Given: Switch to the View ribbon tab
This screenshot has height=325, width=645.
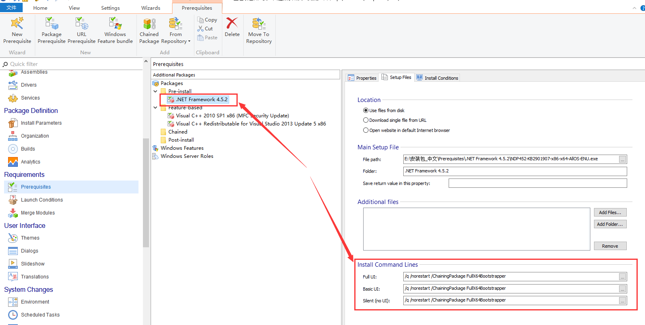Looking at the screenshot, I should [74, 8].
